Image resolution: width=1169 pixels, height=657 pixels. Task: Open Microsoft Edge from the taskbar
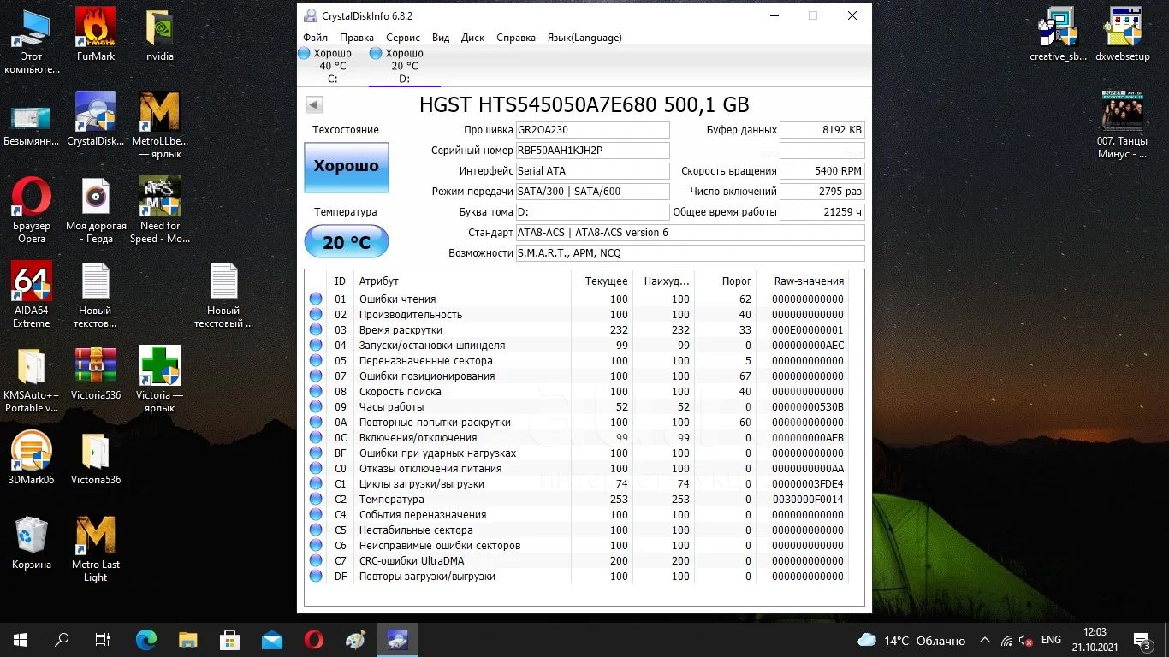[146, 639]
